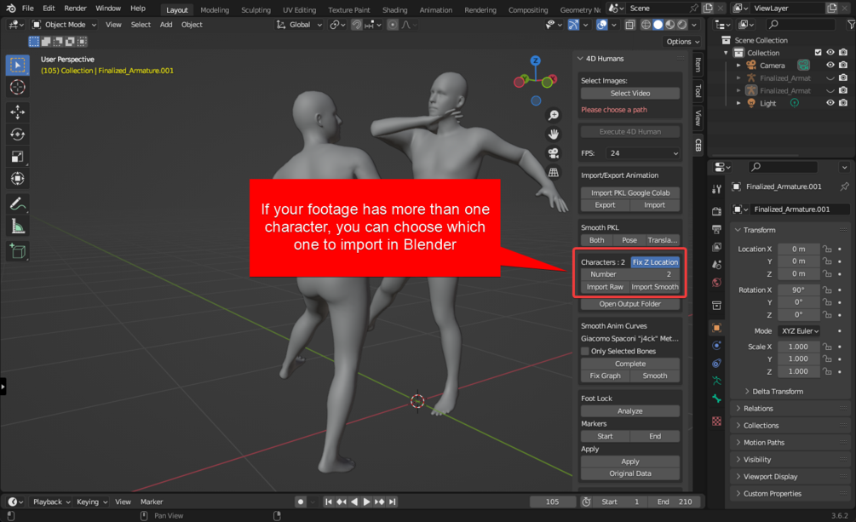Select the Add Cube tool
The width and height of the screenshot is (856, 522).
18,252
